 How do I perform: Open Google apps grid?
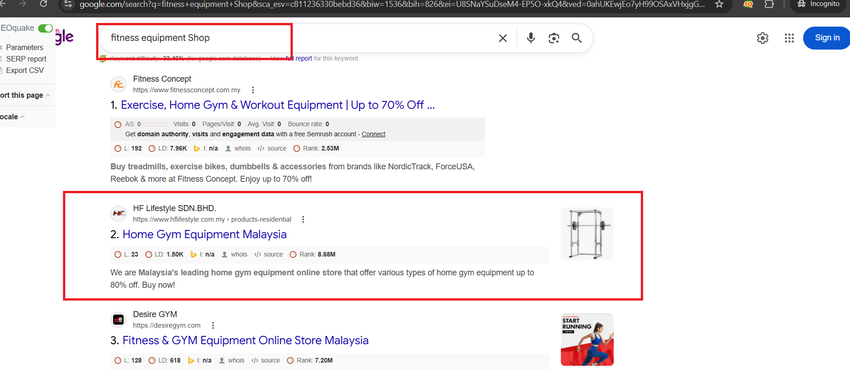point(789,38)
